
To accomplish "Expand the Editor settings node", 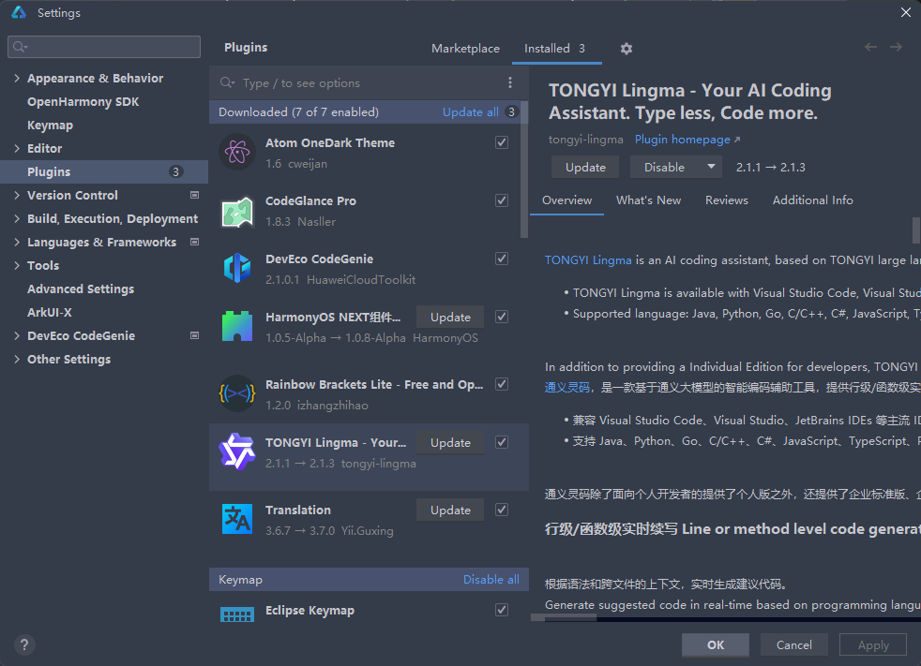I will point(17,148).
